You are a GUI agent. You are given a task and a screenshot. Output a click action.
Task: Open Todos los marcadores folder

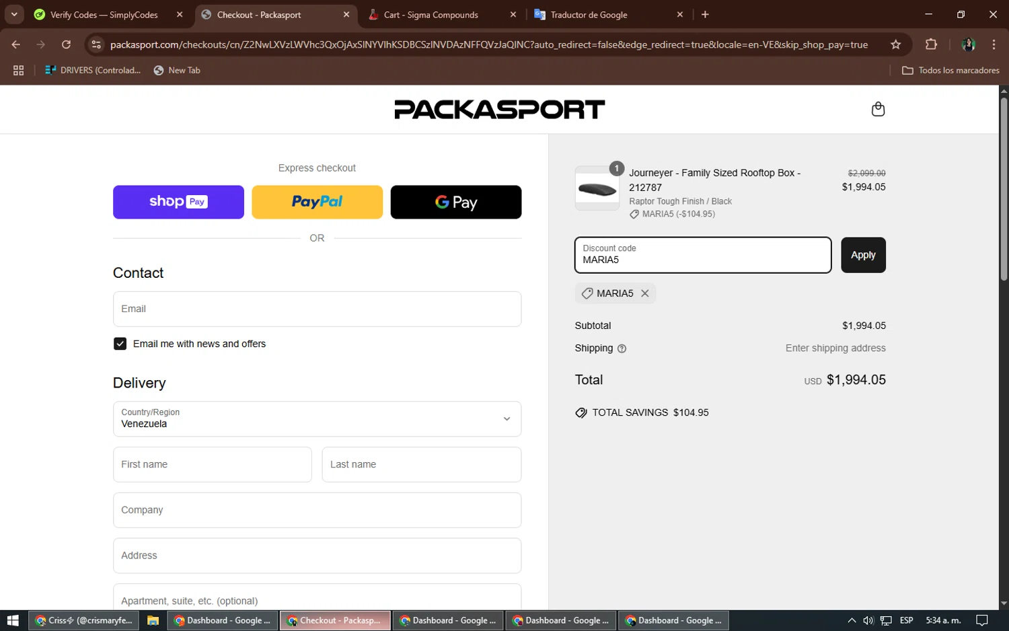pos(950,70)
